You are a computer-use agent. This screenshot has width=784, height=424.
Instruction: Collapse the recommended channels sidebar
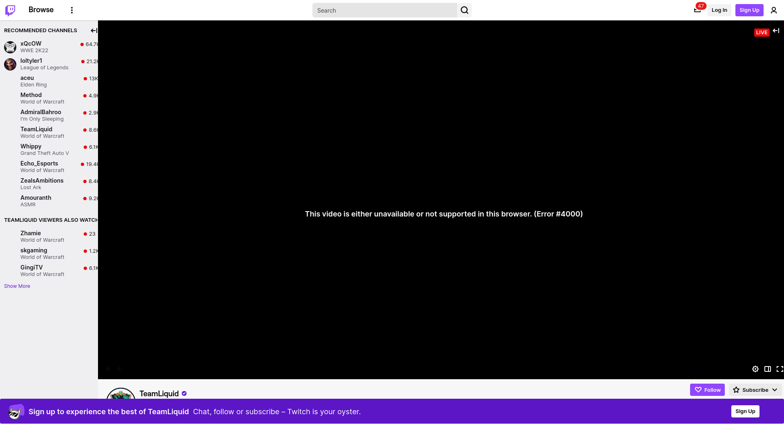tap(94, 31)
